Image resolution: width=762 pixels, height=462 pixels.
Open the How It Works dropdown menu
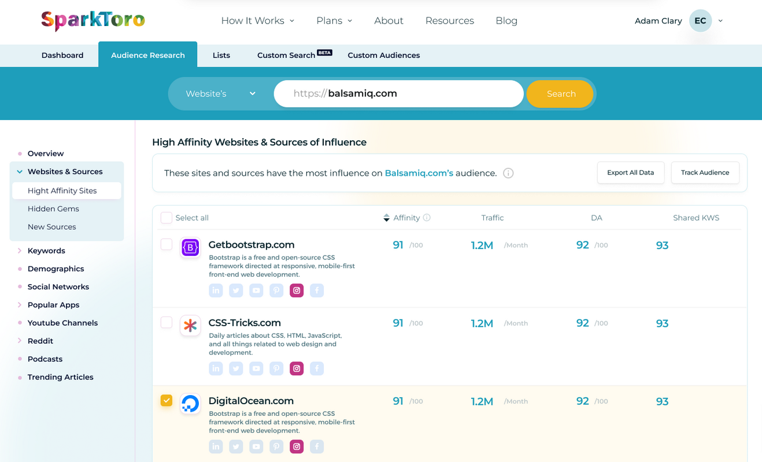(258, 21)
